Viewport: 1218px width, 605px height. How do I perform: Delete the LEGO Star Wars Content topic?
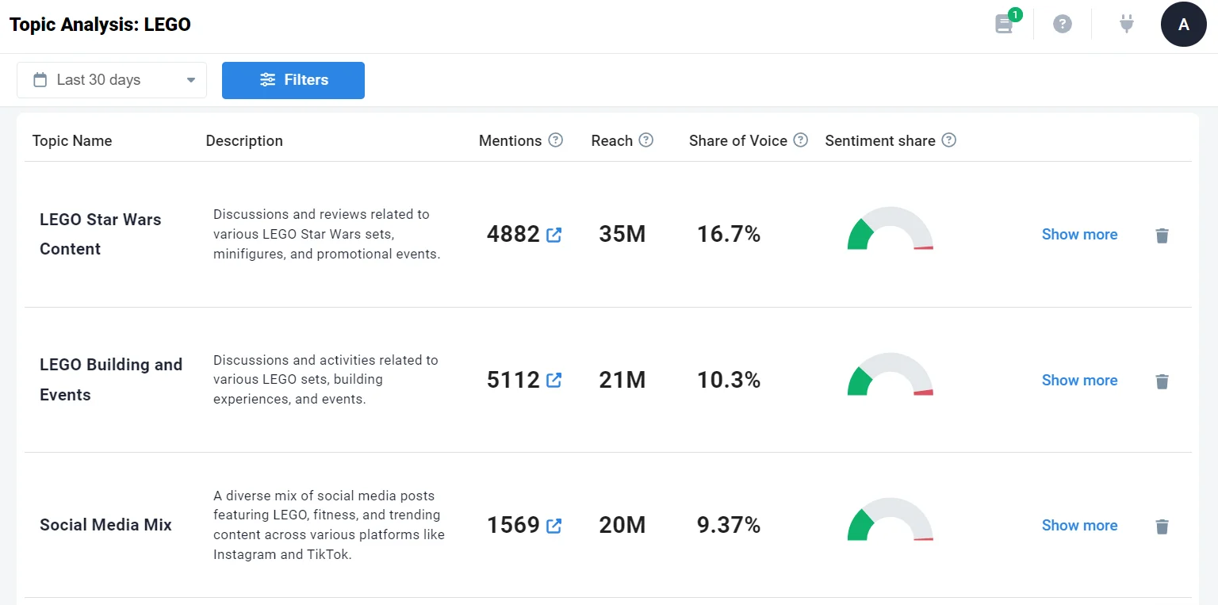[1162, 235]
